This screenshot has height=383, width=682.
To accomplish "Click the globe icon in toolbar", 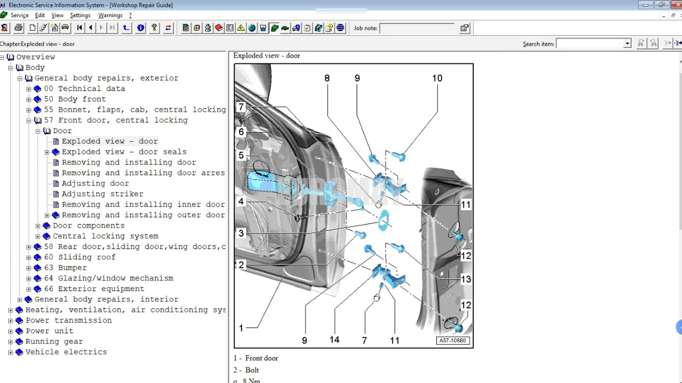I will click(x=252, y=28).
